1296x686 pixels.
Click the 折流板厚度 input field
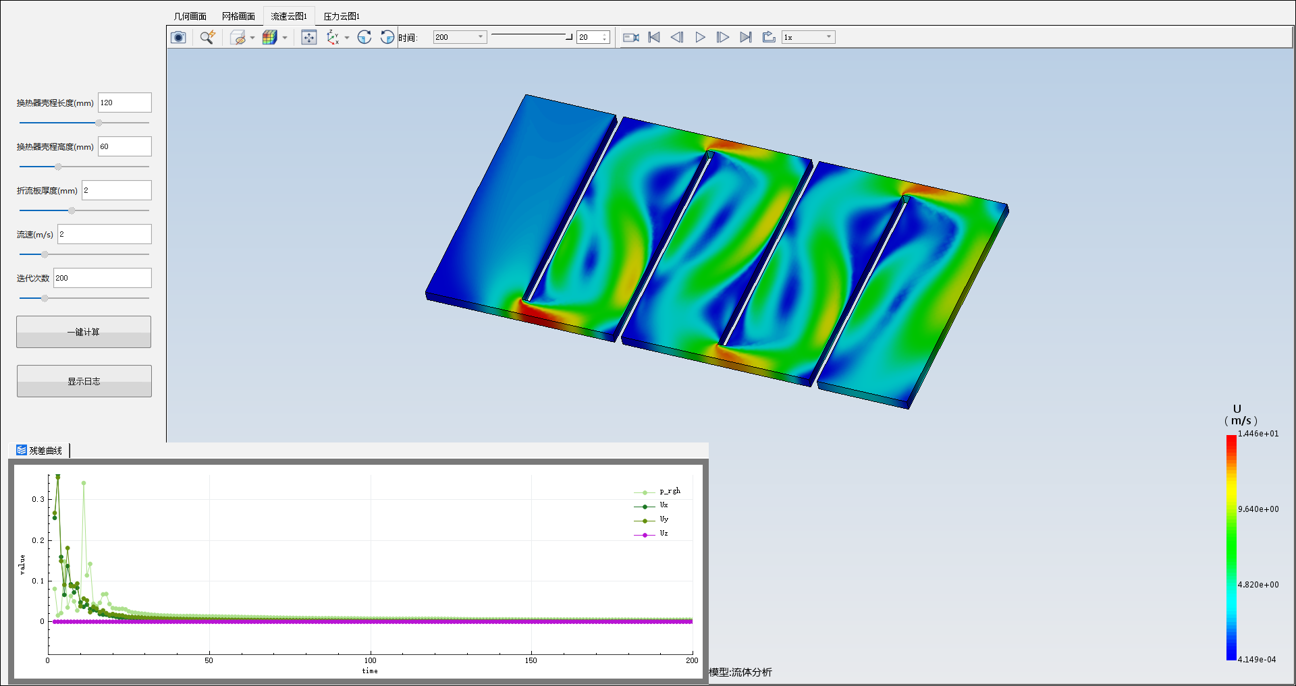[x=117, y=190]
